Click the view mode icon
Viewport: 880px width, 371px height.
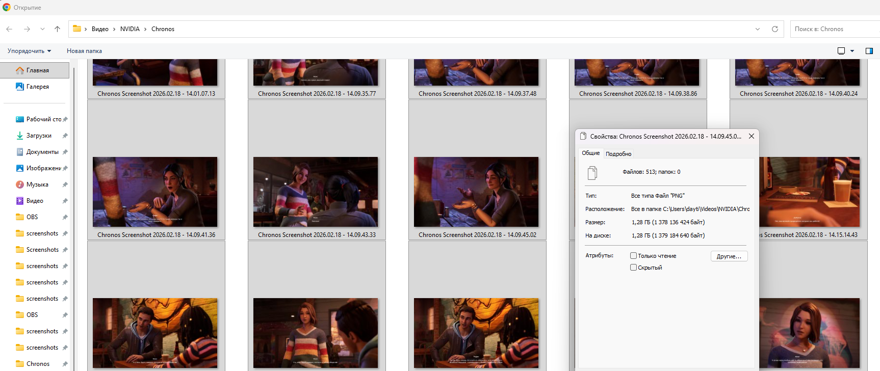pos(841,51)
